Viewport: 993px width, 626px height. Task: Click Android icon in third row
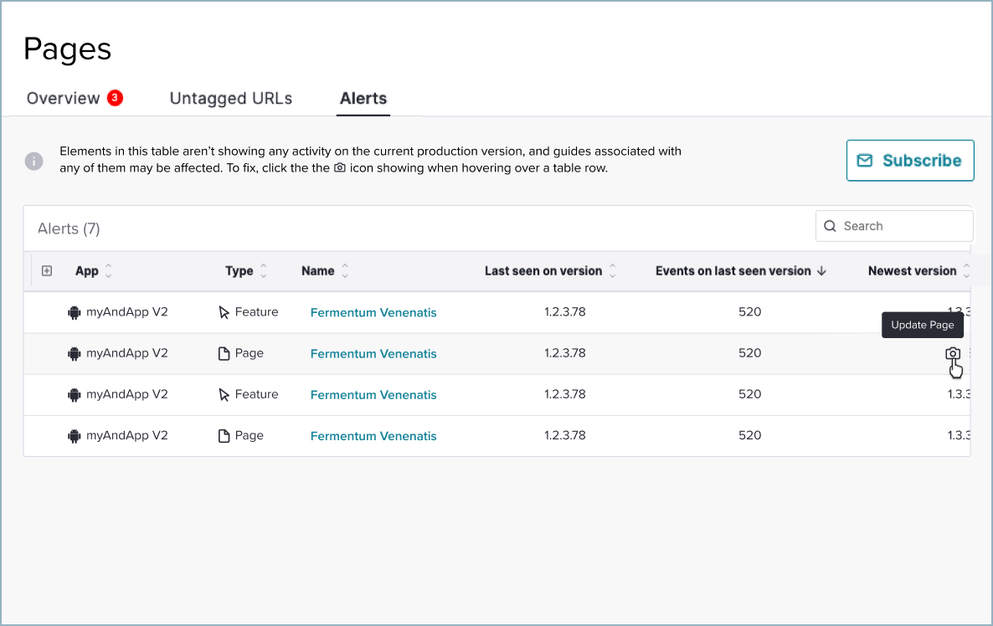[x=74, y=395]
